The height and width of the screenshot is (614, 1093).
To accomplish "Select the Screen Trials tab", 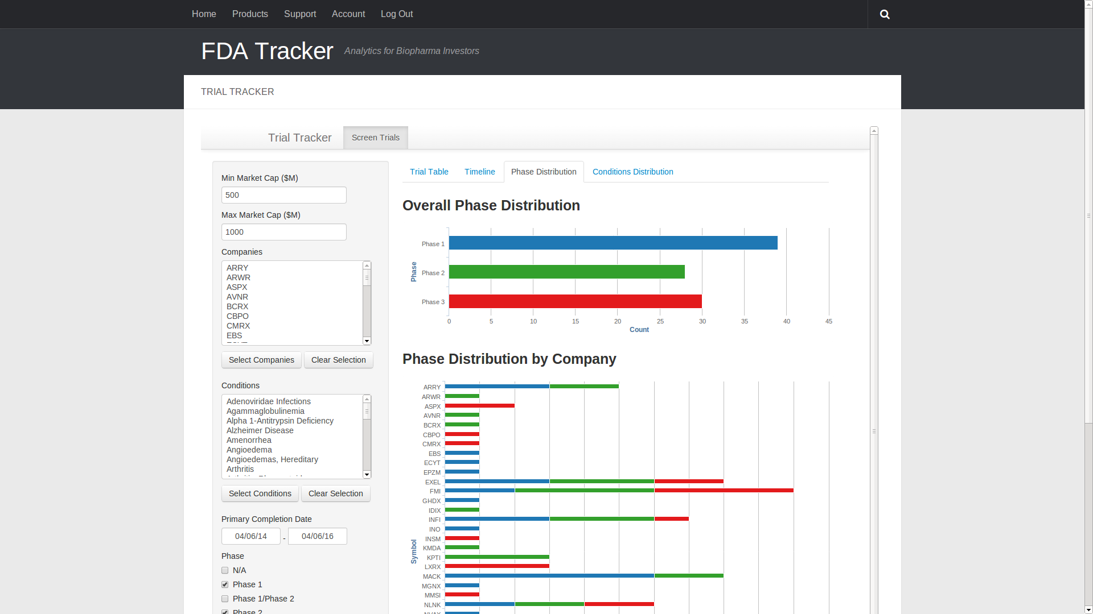I will point(375,138).
